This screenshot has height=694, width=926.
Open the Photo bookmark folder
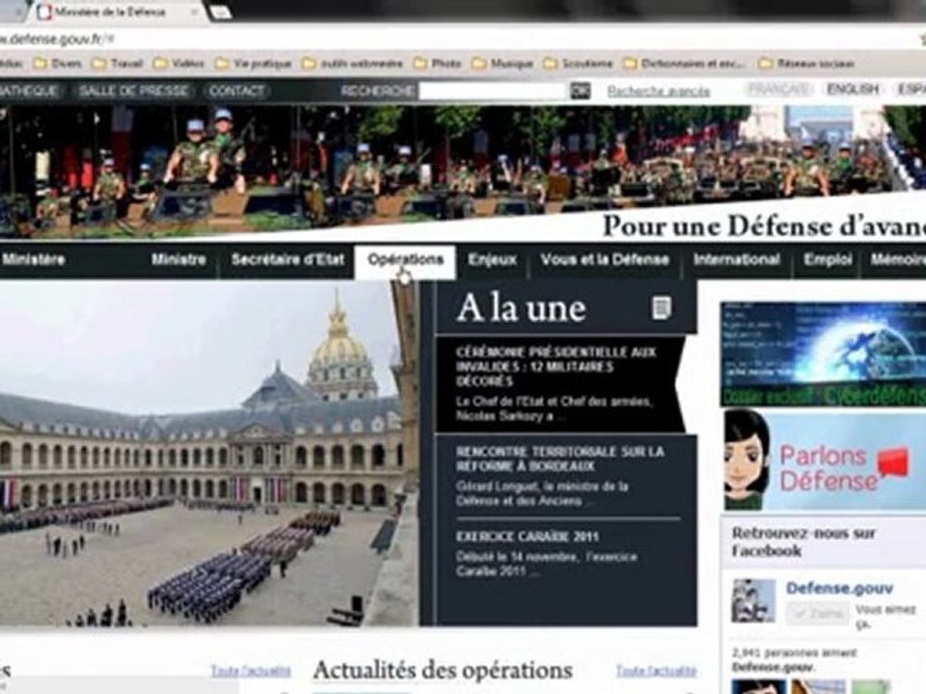click(438, 64)
